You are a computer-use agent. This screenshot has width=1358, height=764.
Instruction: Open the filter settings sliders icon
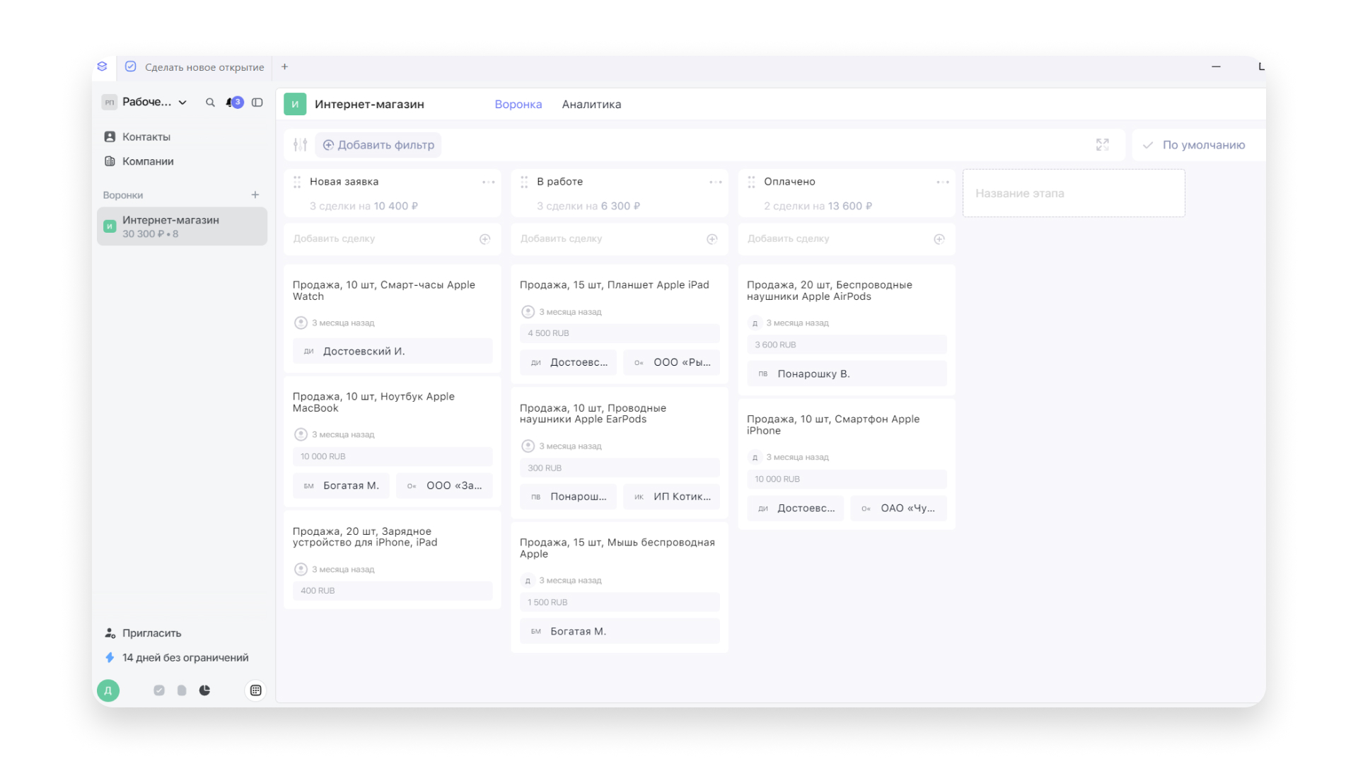(x=301, y=145)
